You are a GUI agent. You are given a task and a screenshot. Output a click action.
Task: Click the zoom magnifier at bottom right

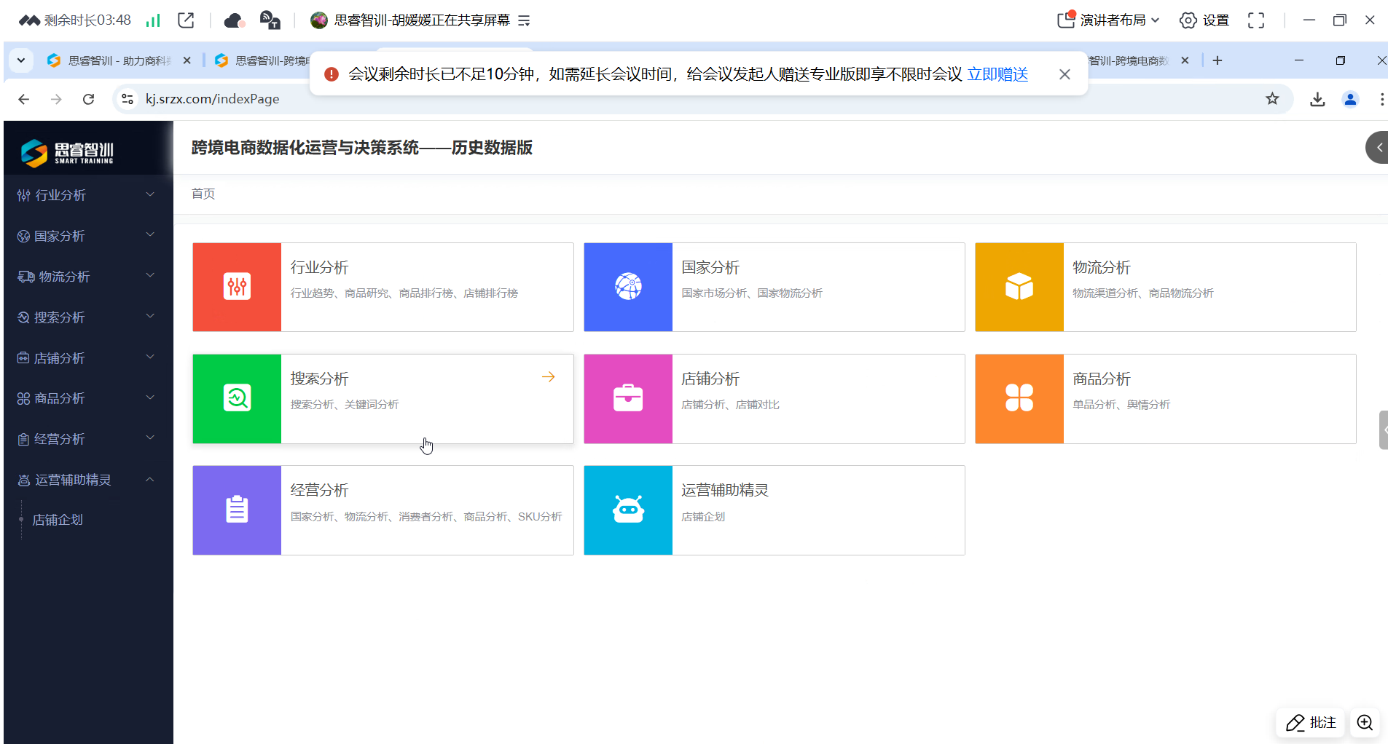(x=1363, y=722)
